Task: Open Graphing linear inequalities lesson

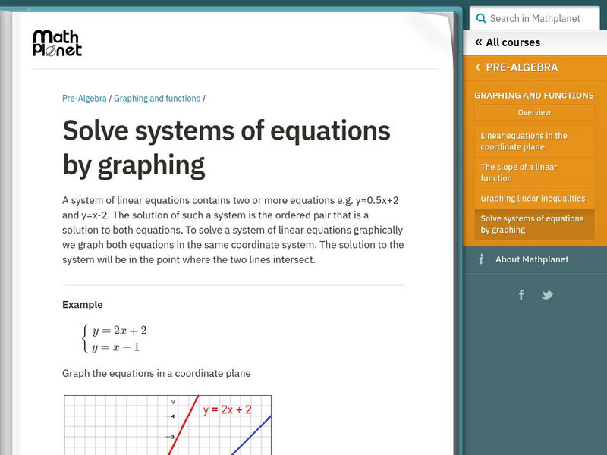Action: [x=534, y=199]
